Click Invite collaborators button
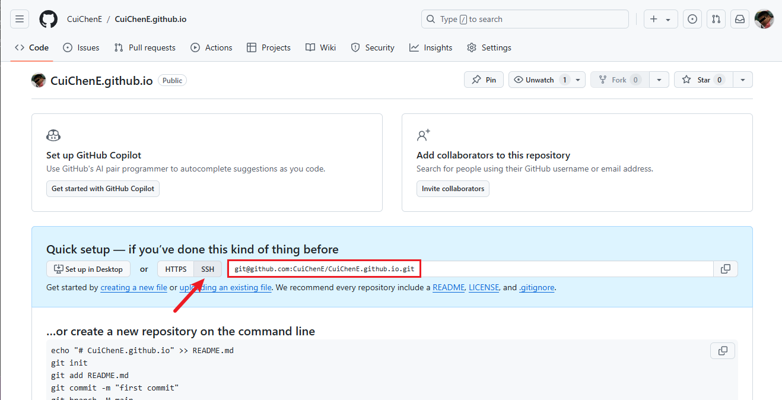Viewport: 782px width, 400px height. pos(453,189)
